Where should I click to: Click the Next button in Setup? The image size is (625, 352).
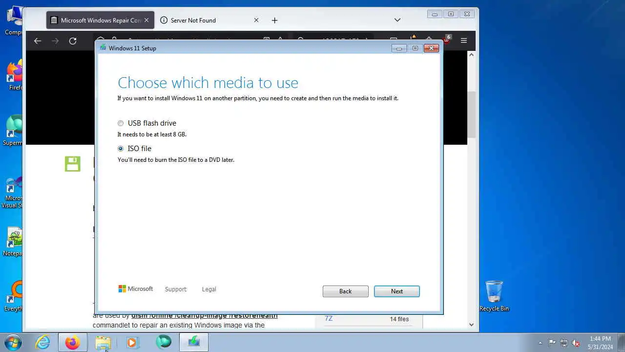pos(396,291)
